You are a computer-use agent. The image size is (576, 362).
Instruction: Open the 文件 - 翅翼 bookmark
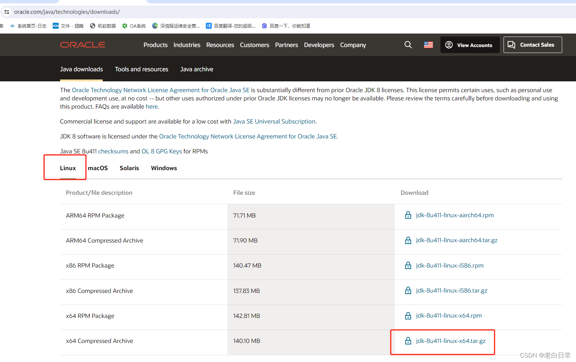click(68, 26)
